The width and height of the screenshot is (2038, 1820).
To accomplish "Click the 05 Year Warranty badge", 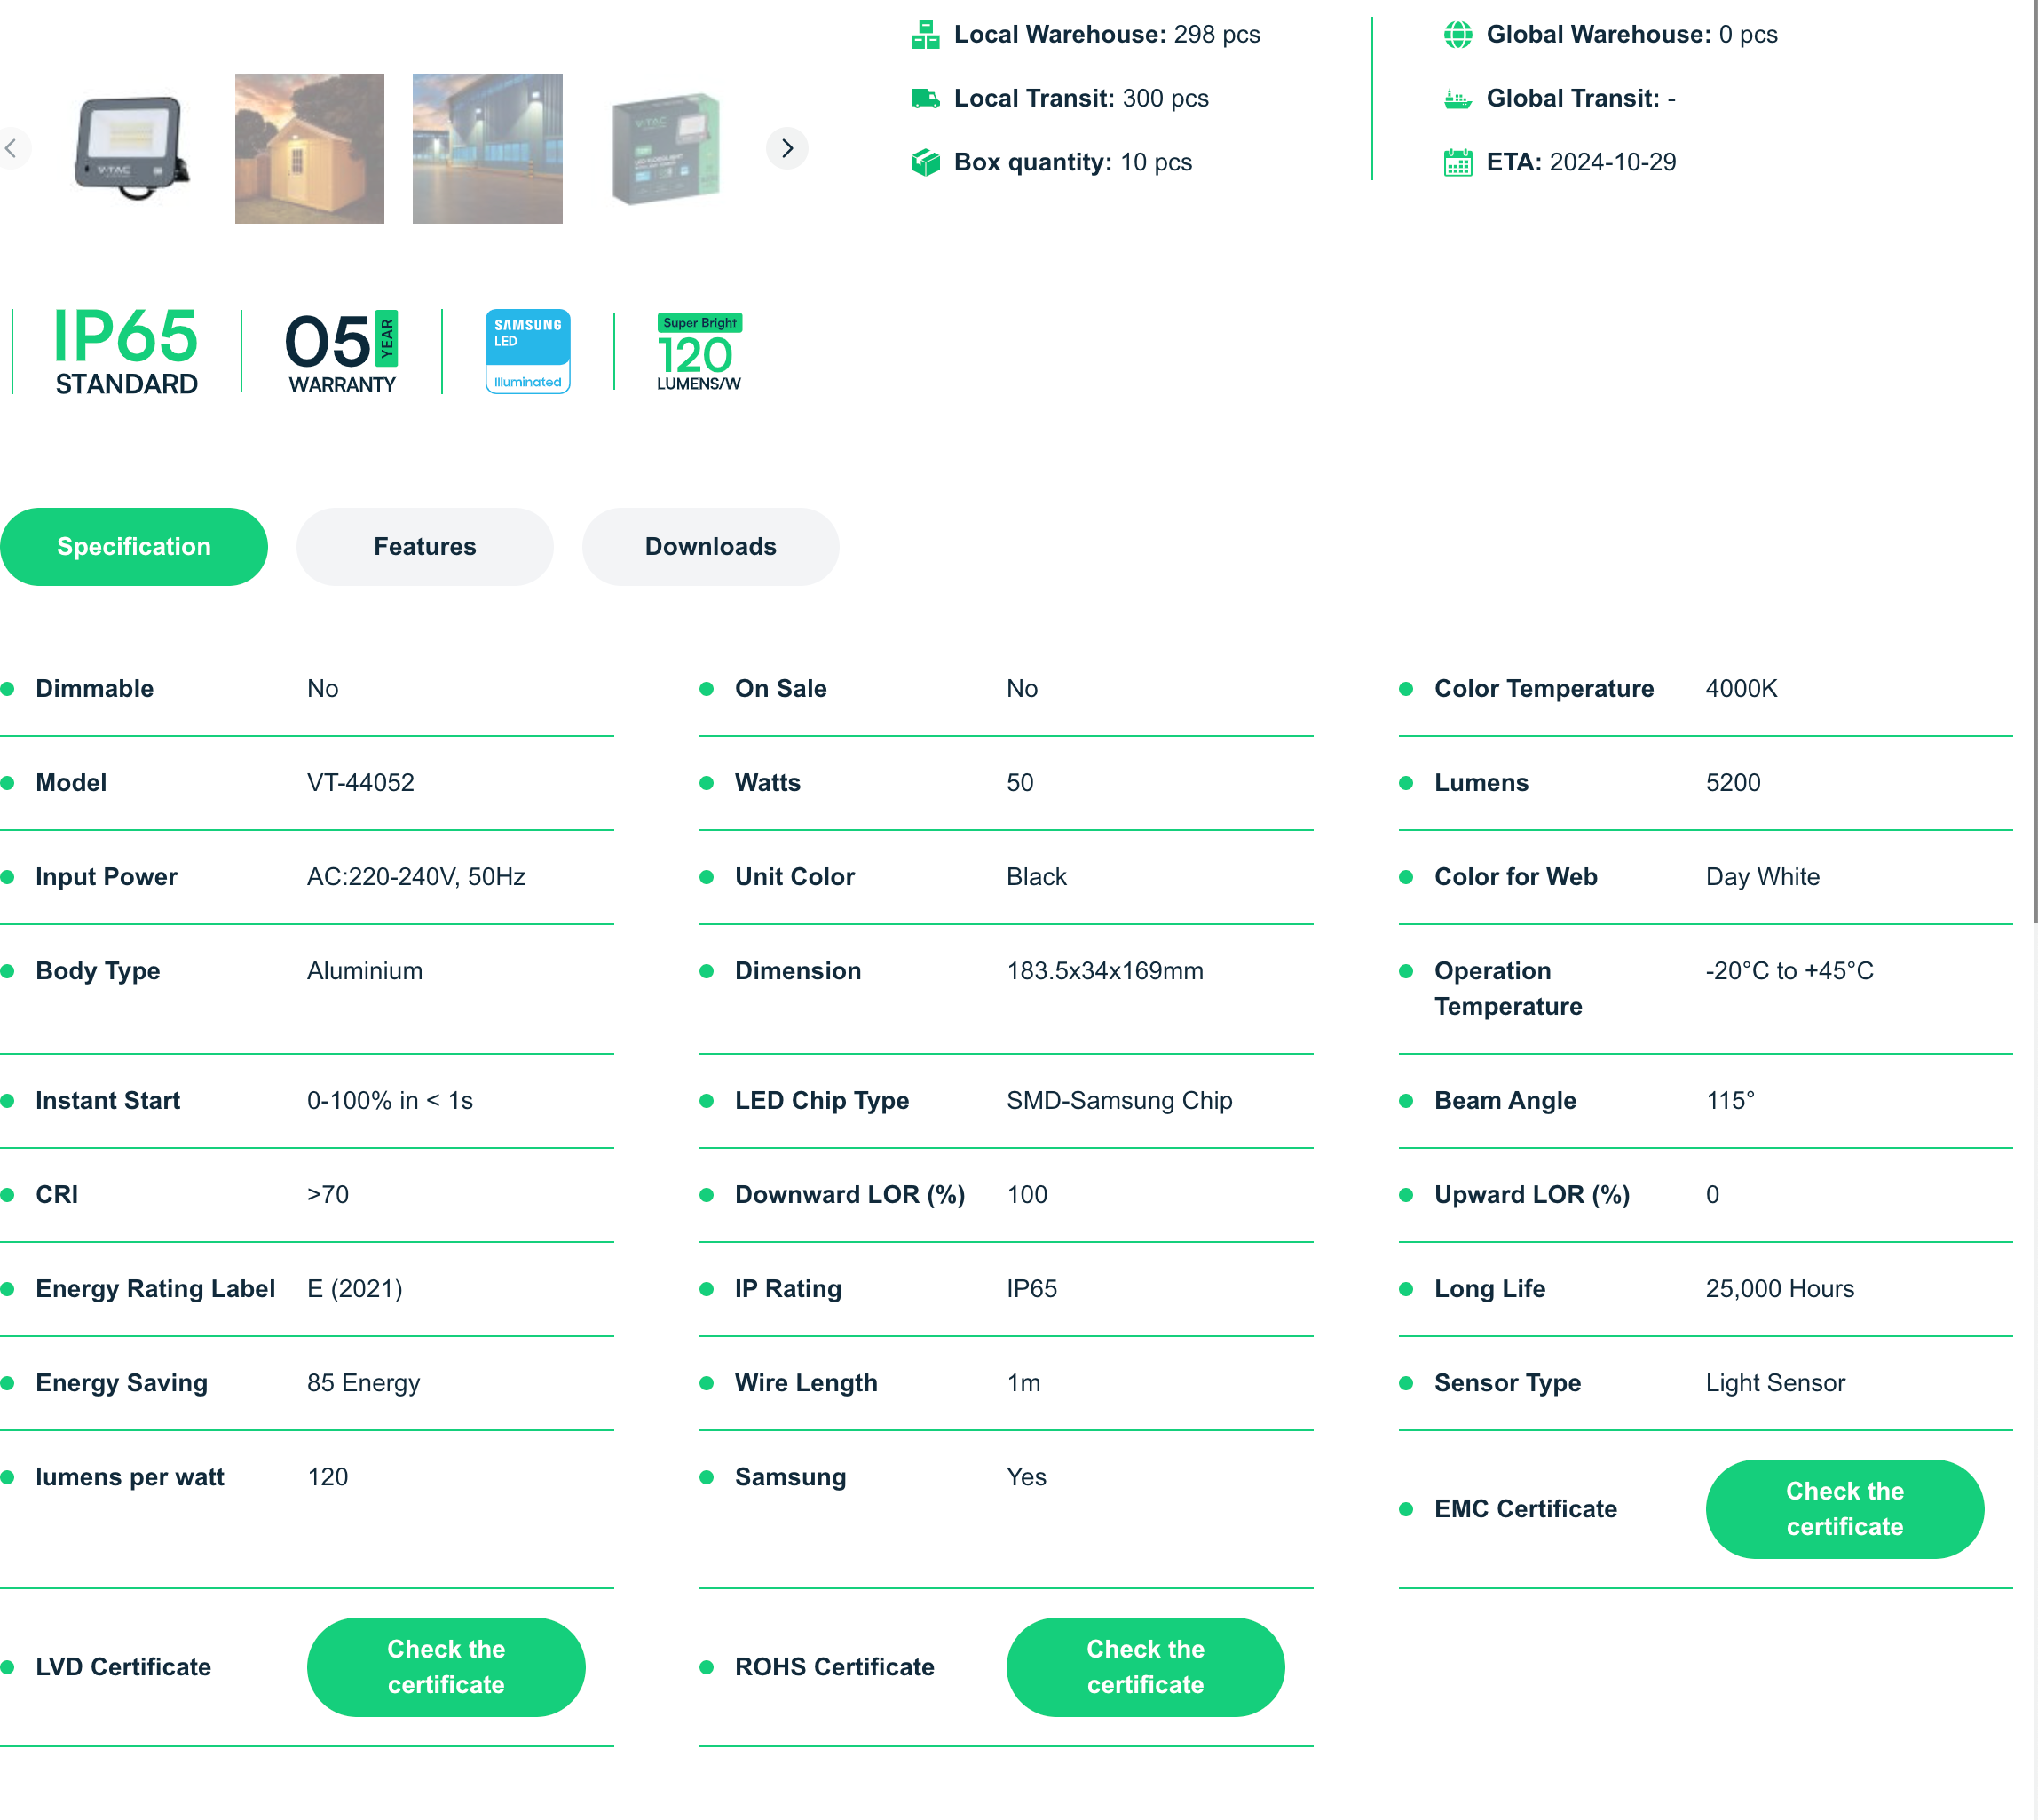I will (x=341, y=351).
